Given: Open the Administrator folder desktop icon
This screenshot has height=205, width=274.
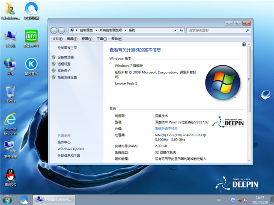Looking at the screenshot, I should (x=10, y=11).
